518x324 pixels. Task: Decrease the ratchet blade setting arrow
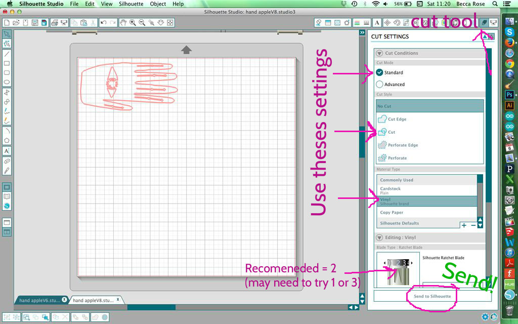tap(384, 263)
